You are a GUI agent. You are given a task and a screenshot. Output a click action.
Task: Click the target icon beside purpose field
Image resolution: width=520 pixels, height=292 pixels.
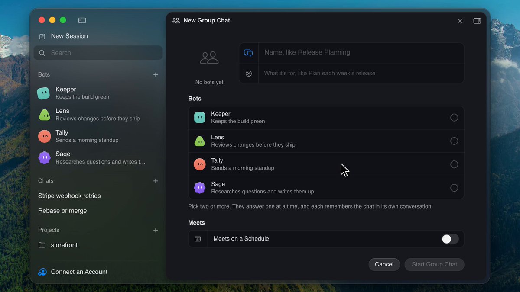click(249, 74)
